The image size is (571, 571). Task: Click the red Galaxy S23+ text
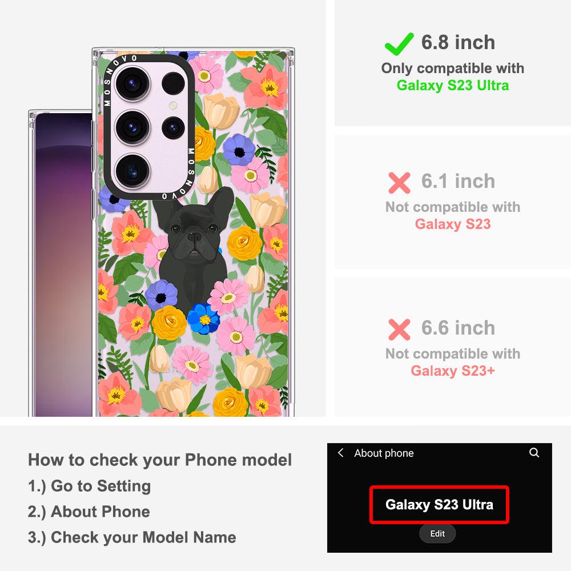click(453, 371)
